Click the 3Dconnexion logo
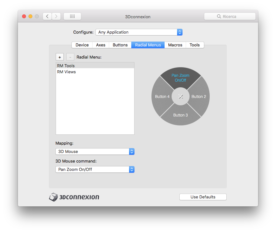Image resolution: width=276 pixels, height=232 pixels. 74,197
